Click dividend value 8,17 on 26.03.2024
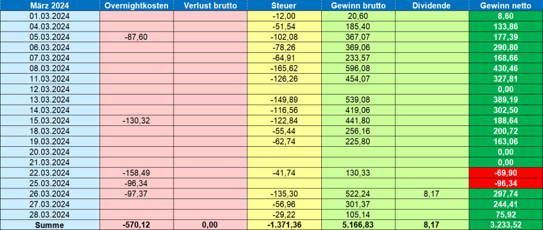This screenshot has height=230, width=543. (432, 193)
